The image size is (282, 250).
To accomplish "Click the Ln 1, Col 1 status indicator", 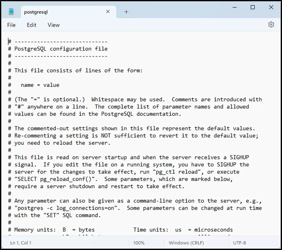I will 21,243.
